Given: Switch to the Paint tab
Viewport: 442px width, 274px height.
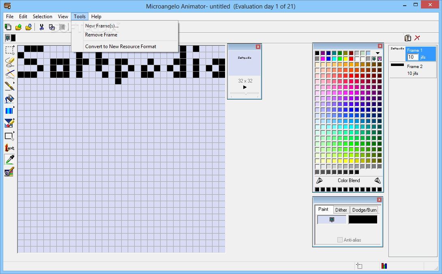Looking at the screenshot, I should tap(323, 209).
